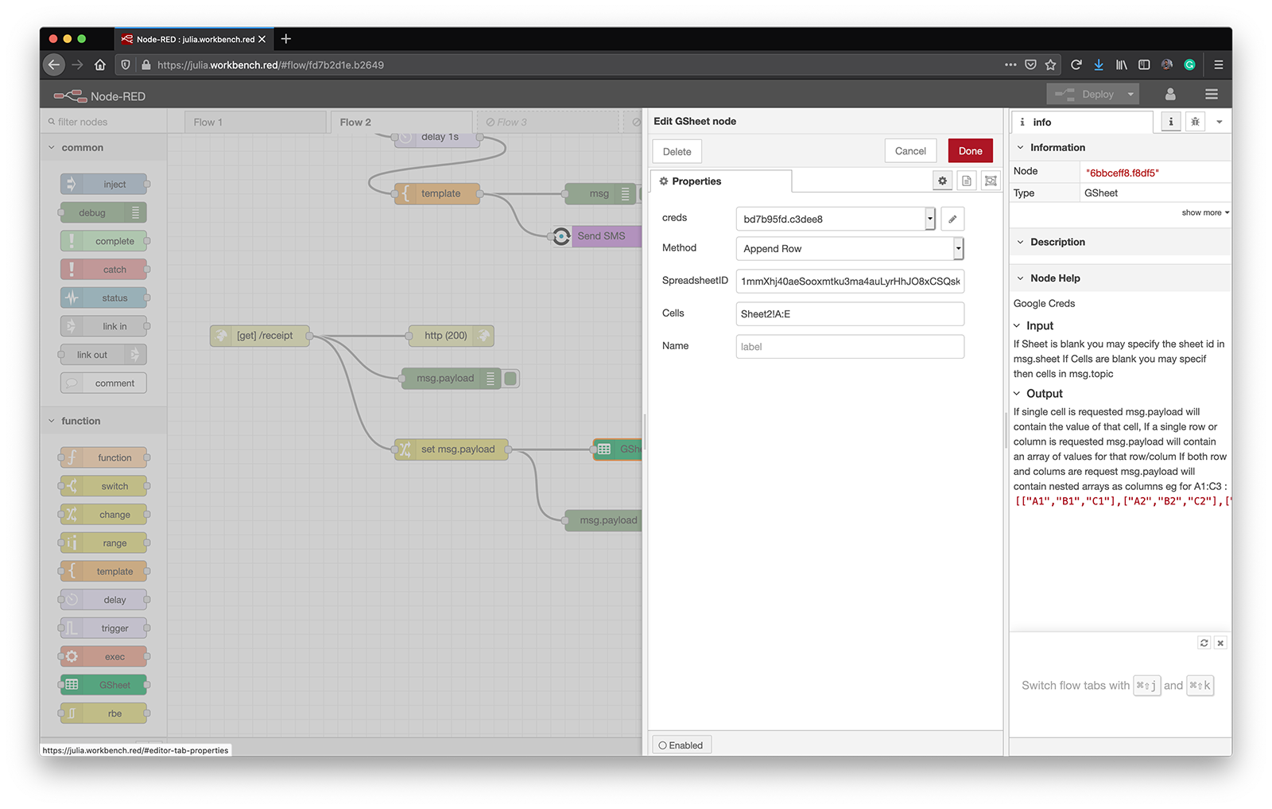Select the catch node in palette
The height and width of the screenshot is (809, 1272).
click(x=104, y=270)
